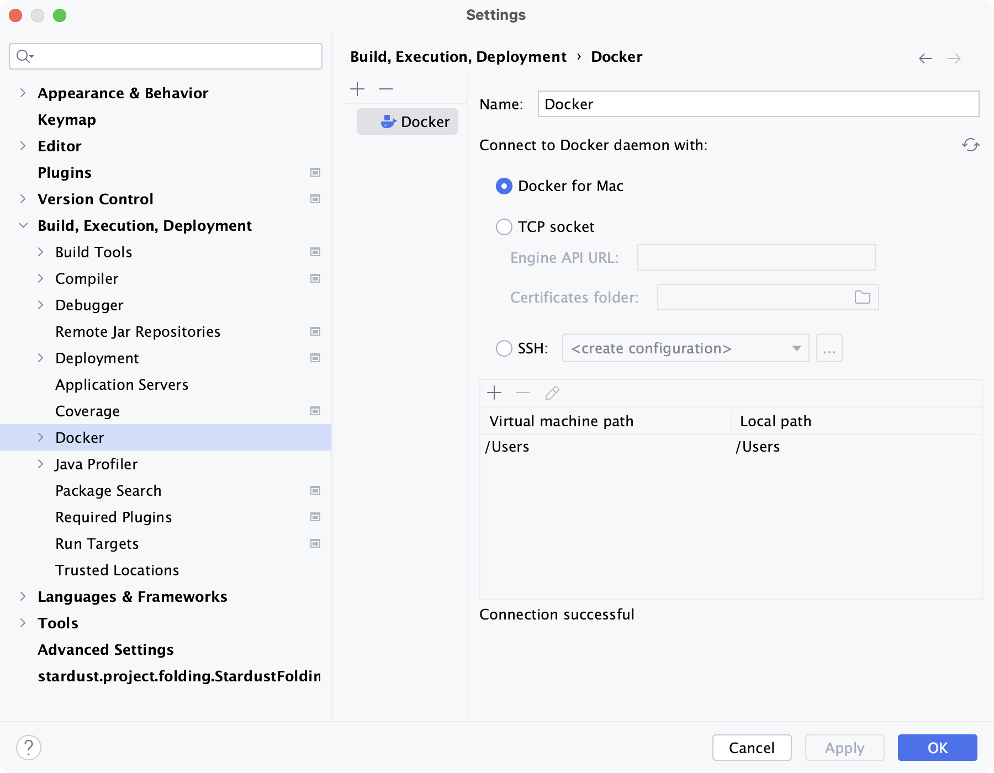Click the search magnifier icon in settings search
The width and height of the screenshot is (994, 773).
coord(25,56)
